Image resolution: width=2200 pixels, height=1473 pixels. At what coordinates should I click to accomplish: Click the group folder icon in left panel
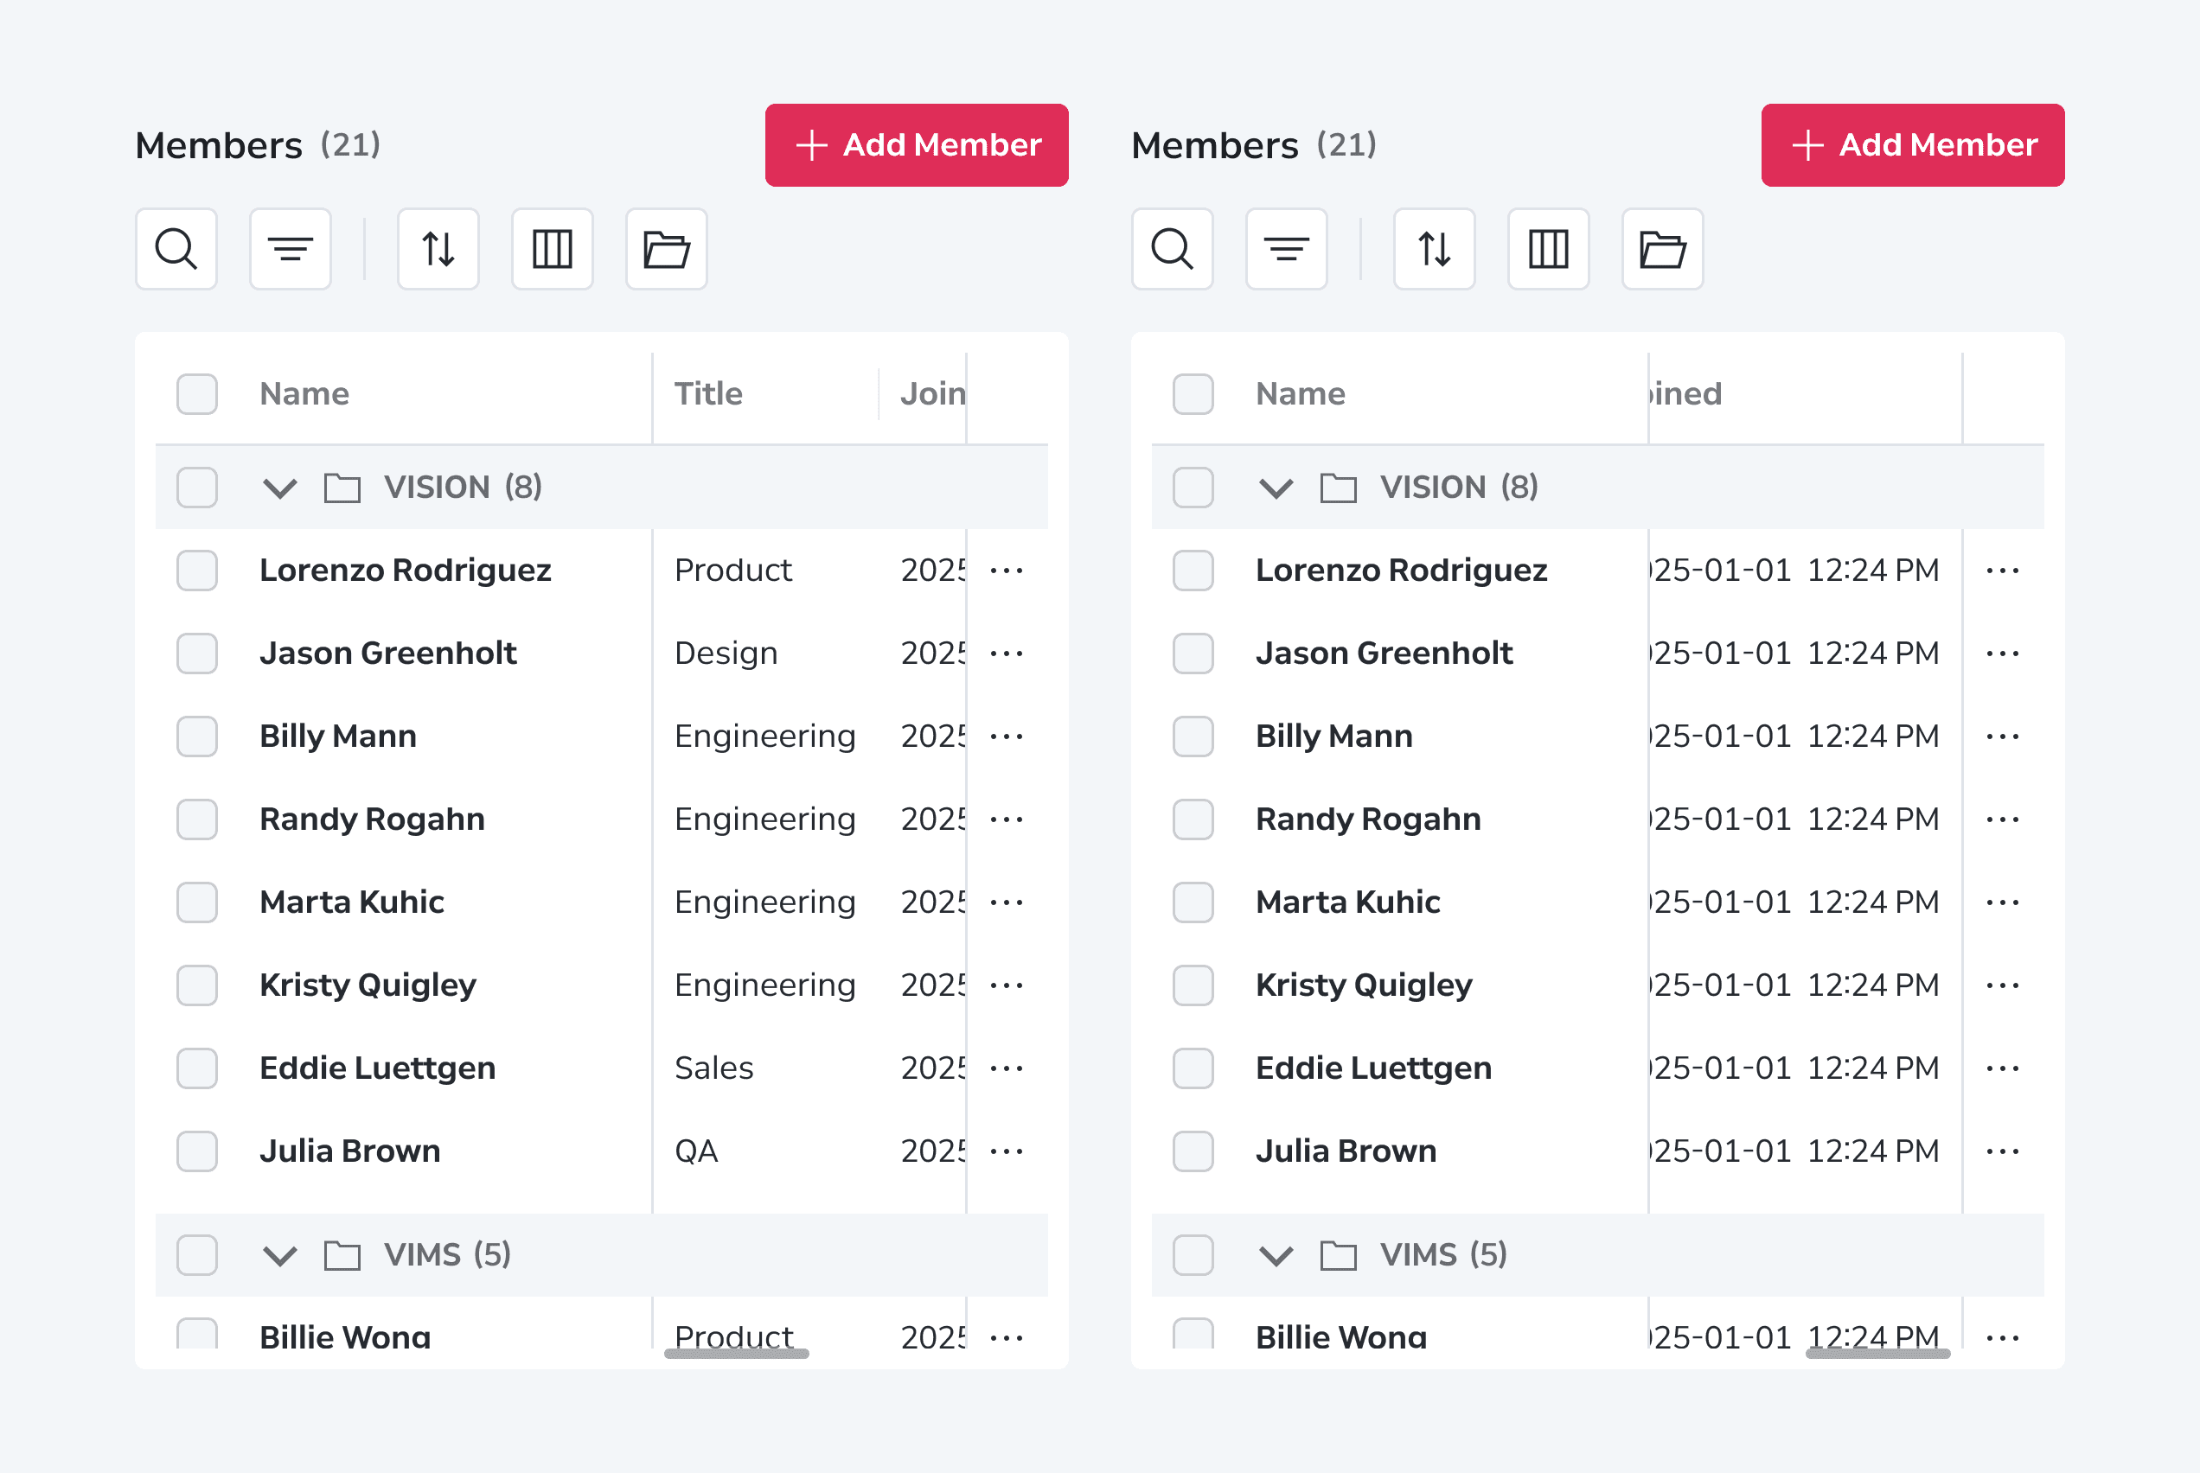click(666, 249)
